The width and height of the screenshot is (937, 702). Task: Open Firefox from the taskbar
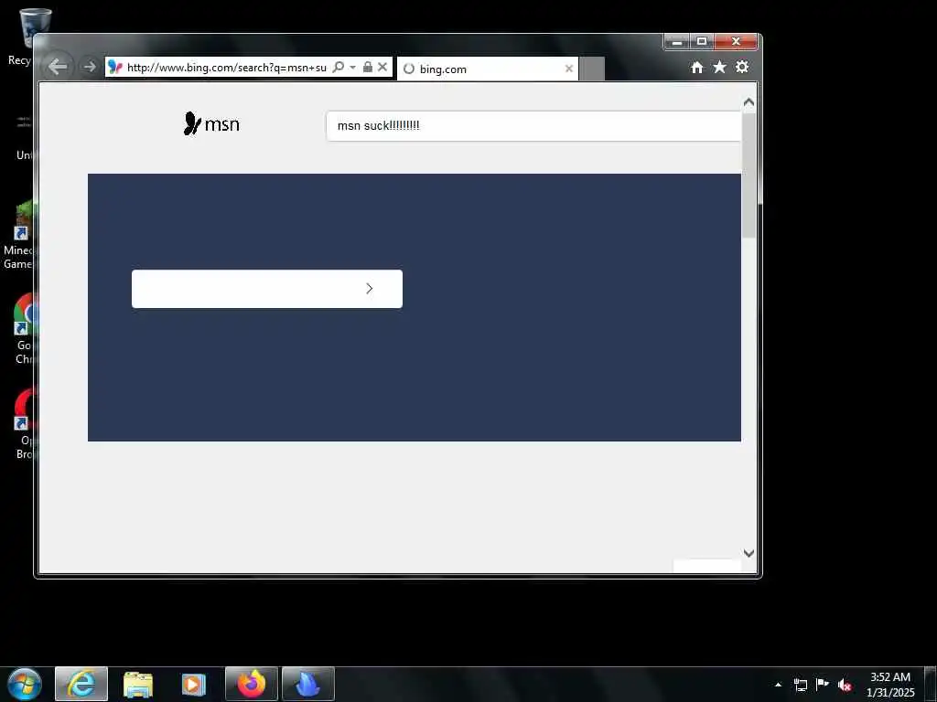(x=252, y=684)
